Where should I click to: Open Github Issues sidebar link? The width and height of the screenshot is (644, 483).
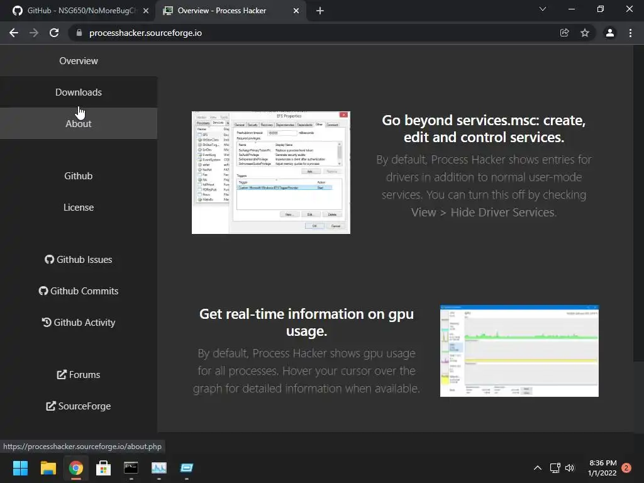79,260
